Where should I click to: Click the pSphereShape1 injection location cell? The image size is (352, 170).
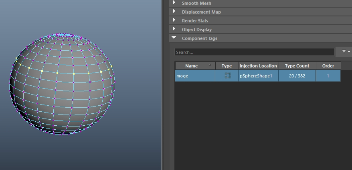259,76
